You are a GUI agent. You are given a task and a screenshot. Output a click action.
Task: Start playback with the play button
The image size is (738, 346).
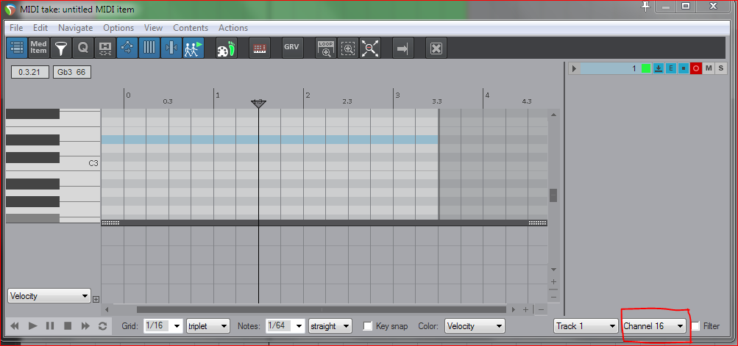32,325
